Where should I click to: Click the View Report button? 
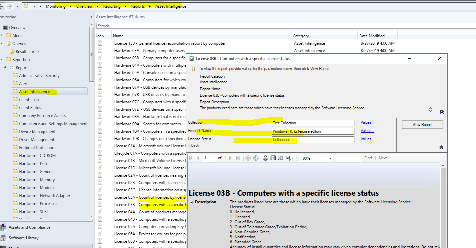[x=422, y=125]
